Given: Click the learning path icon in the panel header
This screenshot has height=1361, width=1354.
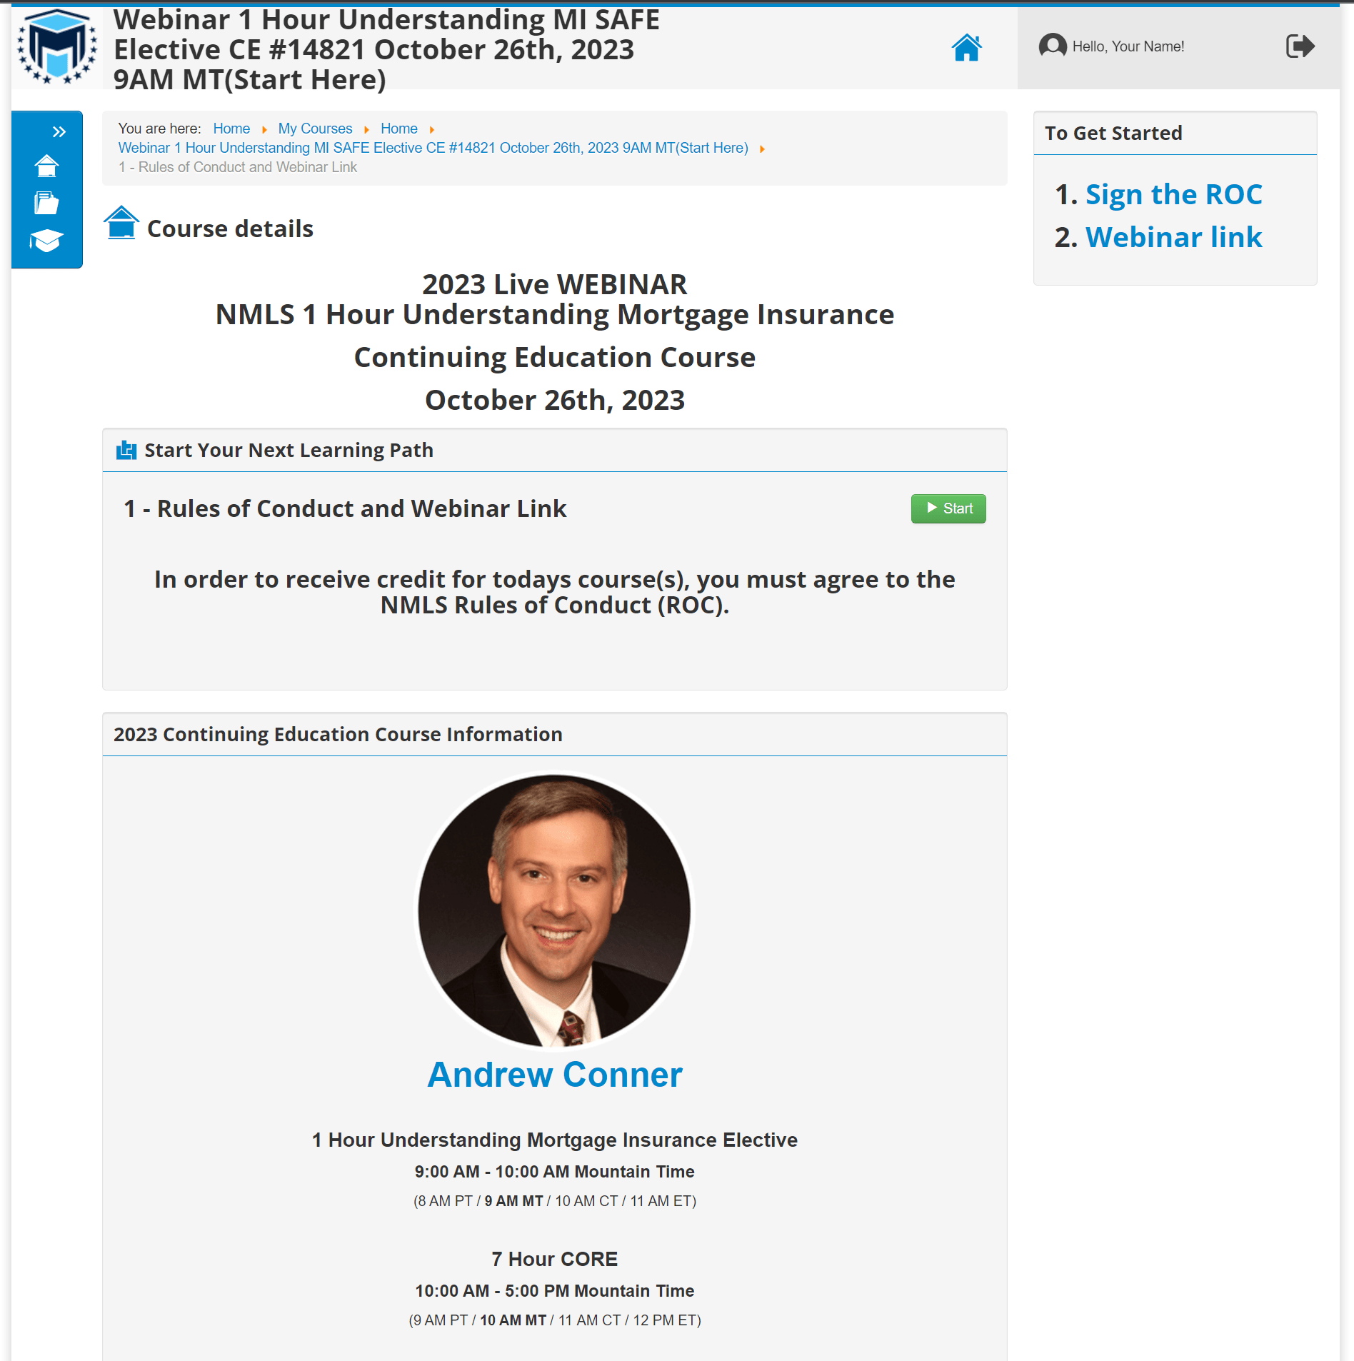Looking at the screenshot, I should pyautogui.click(x=126, y=450).
